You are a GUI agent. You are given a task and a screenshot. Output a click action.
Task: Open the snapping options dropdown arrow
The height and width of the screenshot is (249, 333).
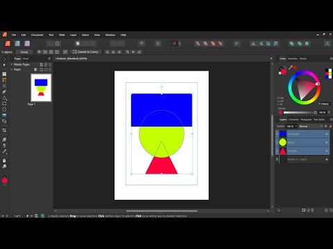[180, 44]
